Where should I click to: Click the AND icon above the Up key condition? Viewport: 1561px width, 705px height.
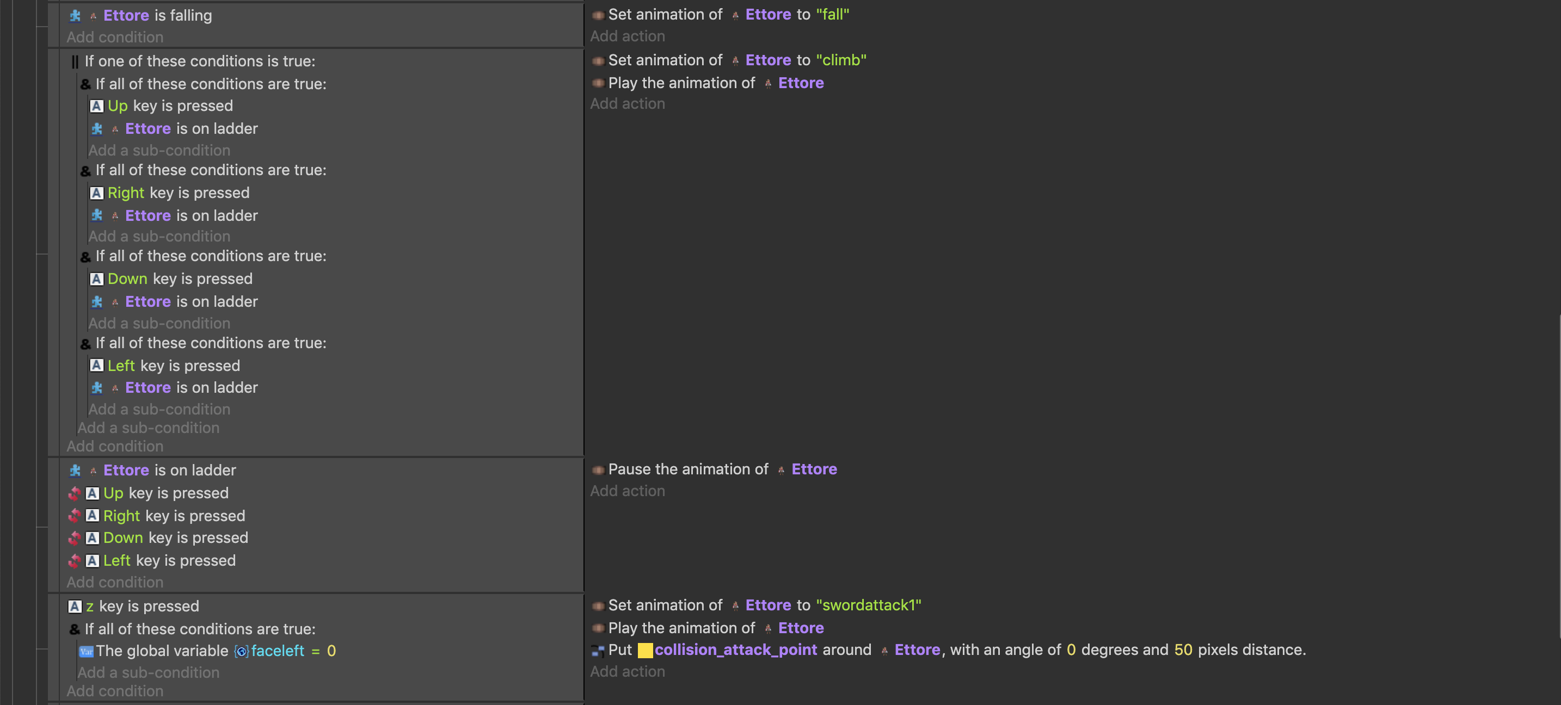point(86,84)
